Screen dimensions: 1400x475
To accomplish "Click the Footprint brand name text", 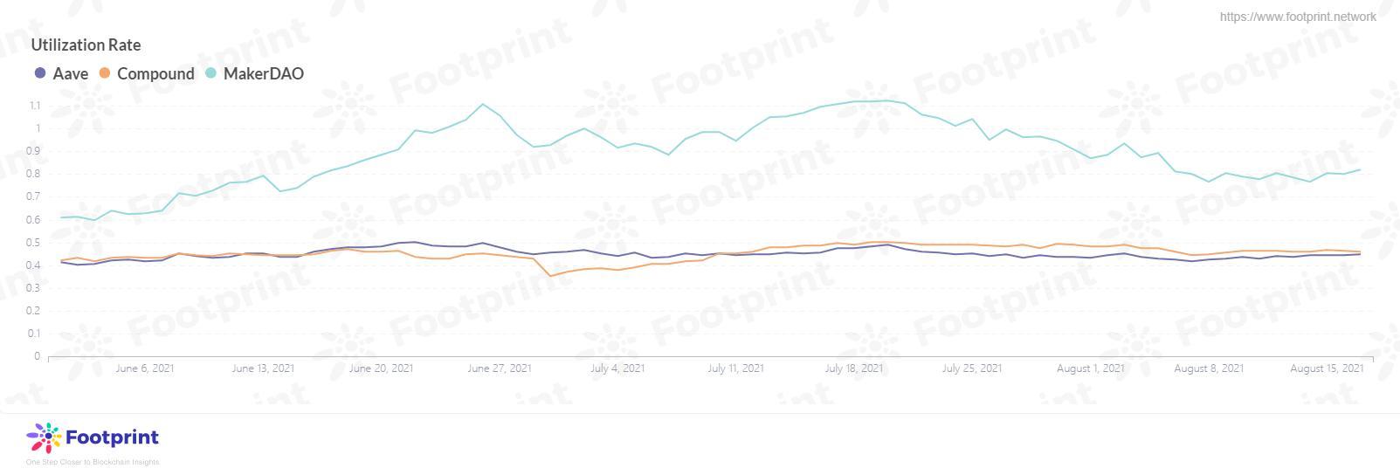I will 113,437.
